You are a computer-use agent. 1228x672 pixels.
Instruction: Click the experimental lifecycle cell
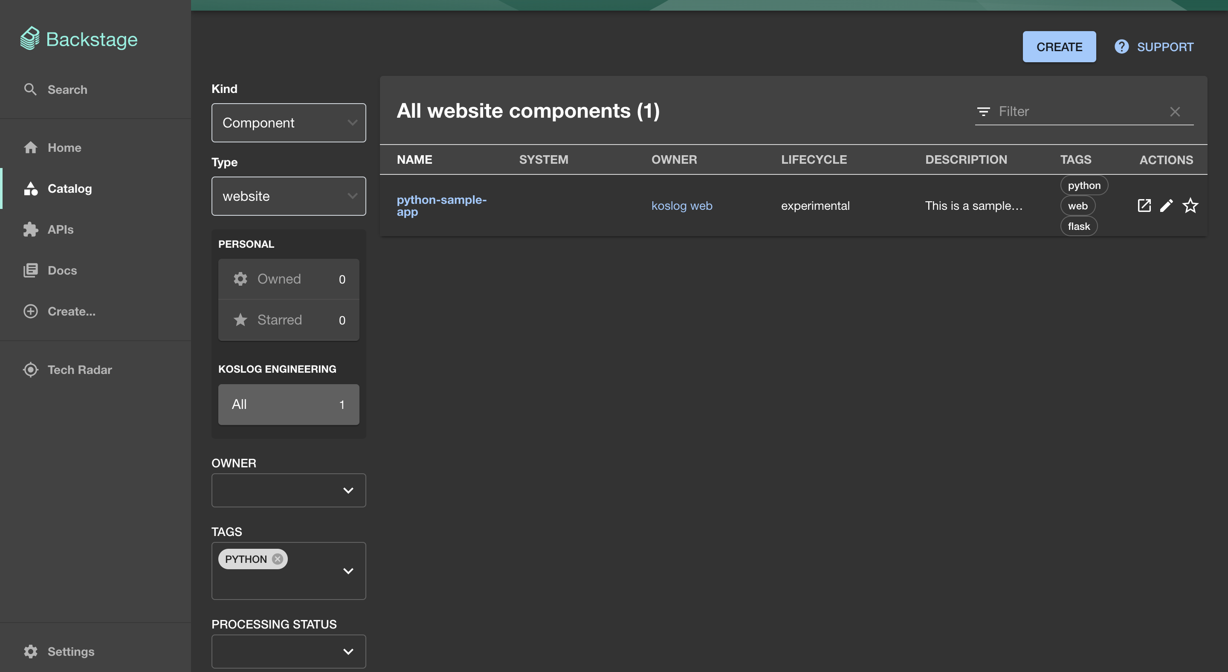coord(815,206)
